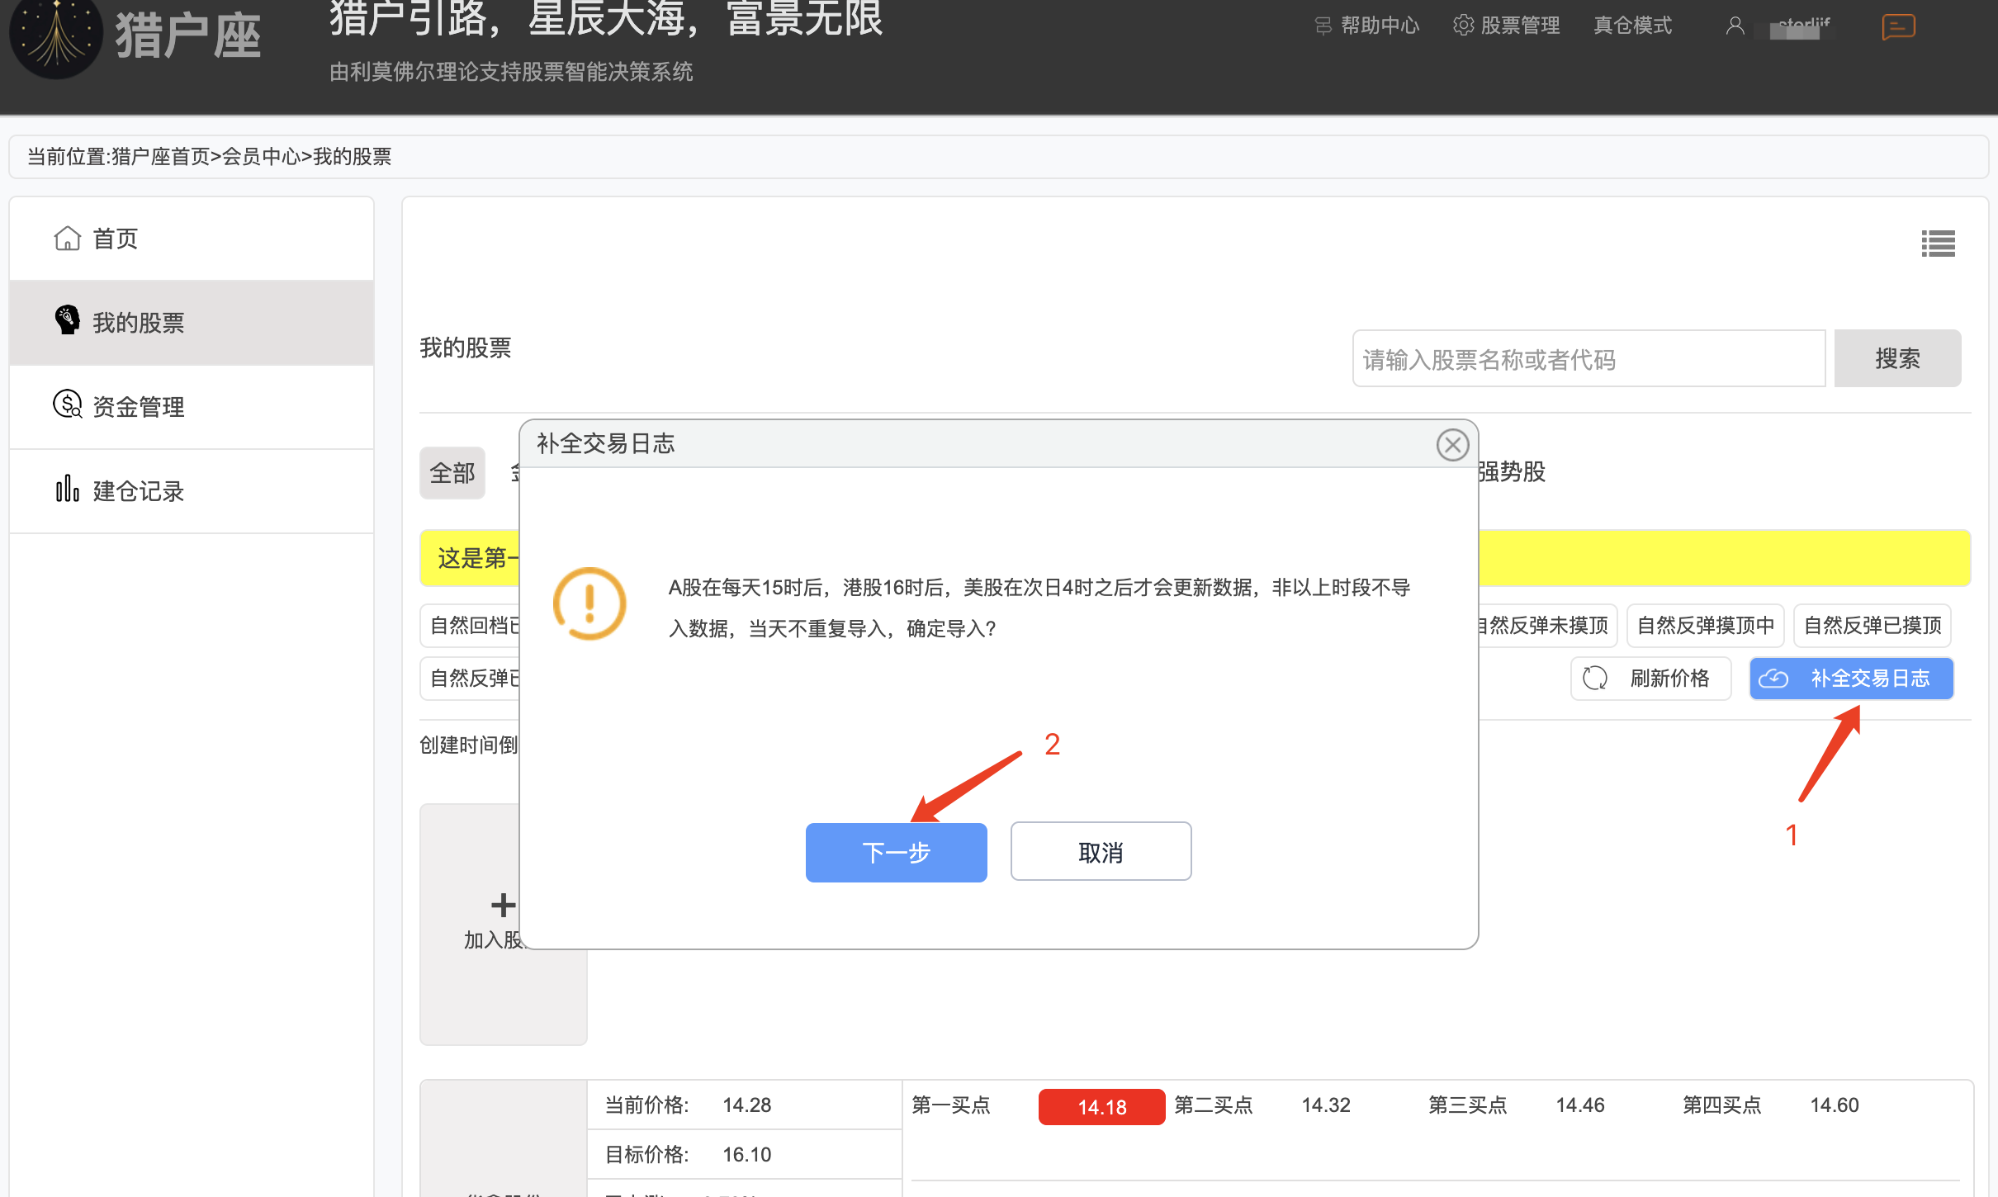Click the Orion logo in the header
The width and height of the screenshot is (1998, 1197).
tap(56, 37)
